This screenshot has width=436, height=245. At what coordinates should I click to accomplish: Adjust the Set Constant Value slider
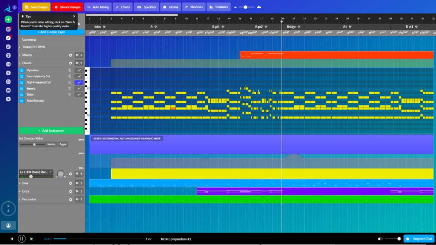point(32,144)
